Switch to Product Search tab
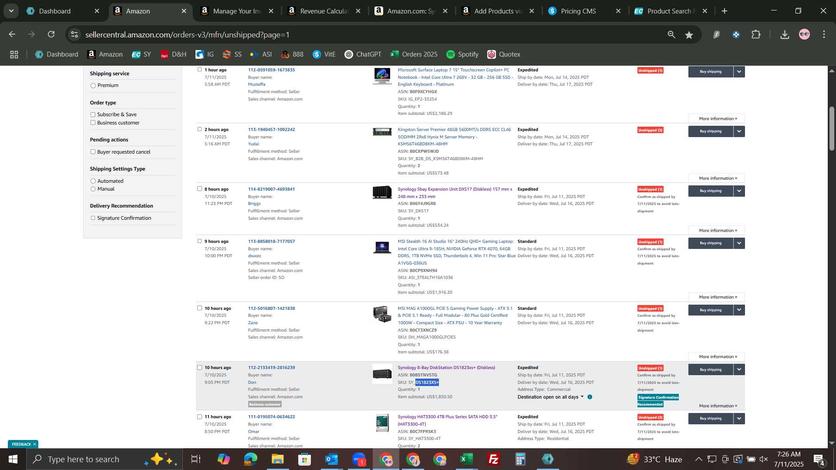 671,11
